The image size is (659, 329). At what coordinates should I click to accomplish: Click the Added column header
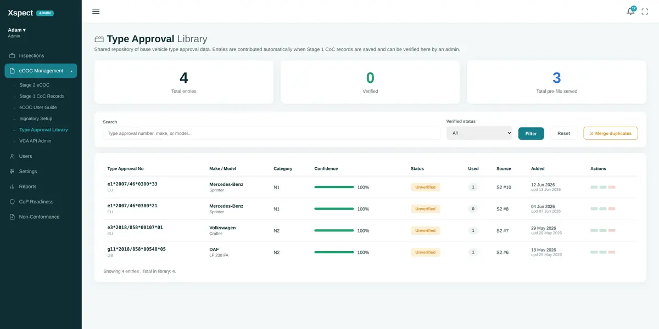[538, 169]
